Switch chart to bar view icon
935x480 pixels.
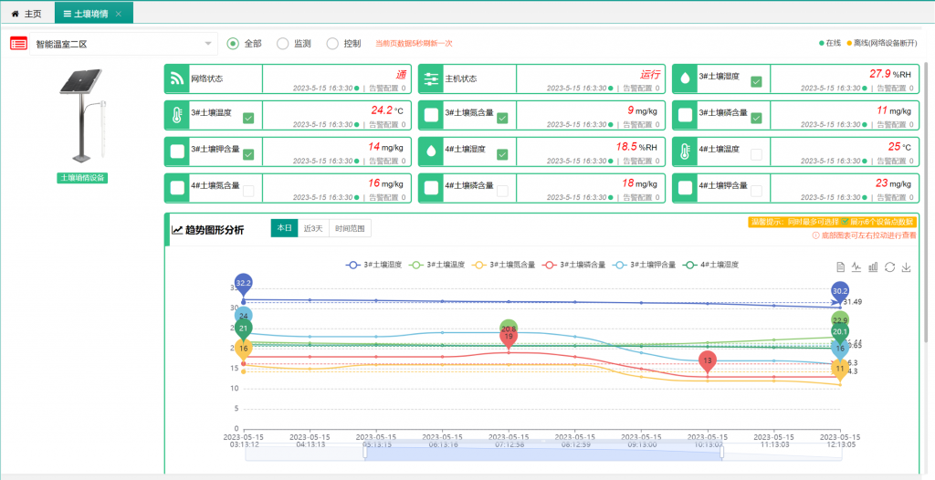(873, 267)
